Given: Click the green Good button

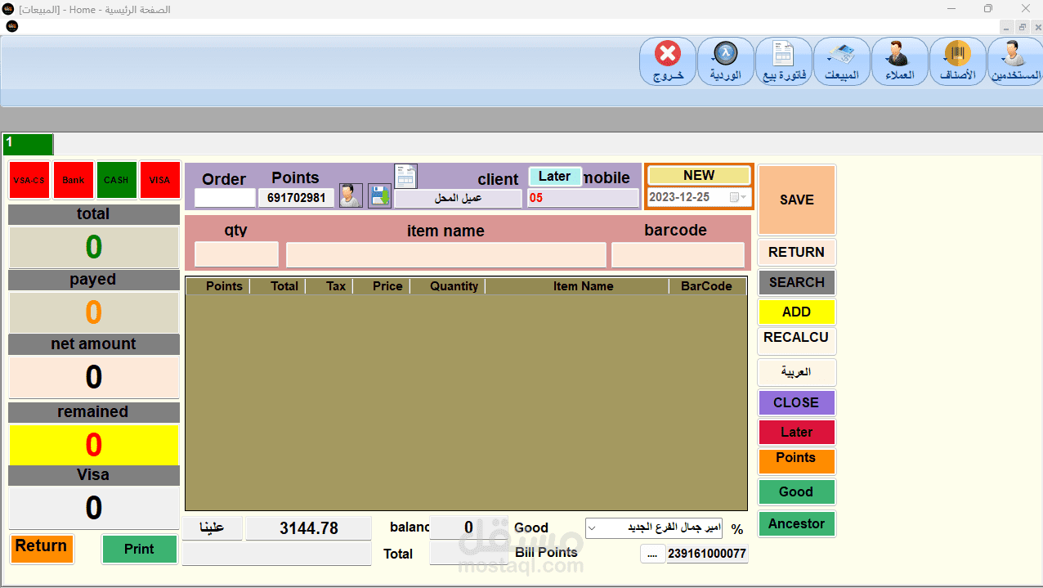Looking at the screenshot, I should point(797,491).
